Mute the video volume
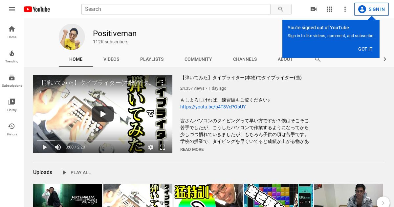This screenshot has width=394, height=207. point(58,147)
